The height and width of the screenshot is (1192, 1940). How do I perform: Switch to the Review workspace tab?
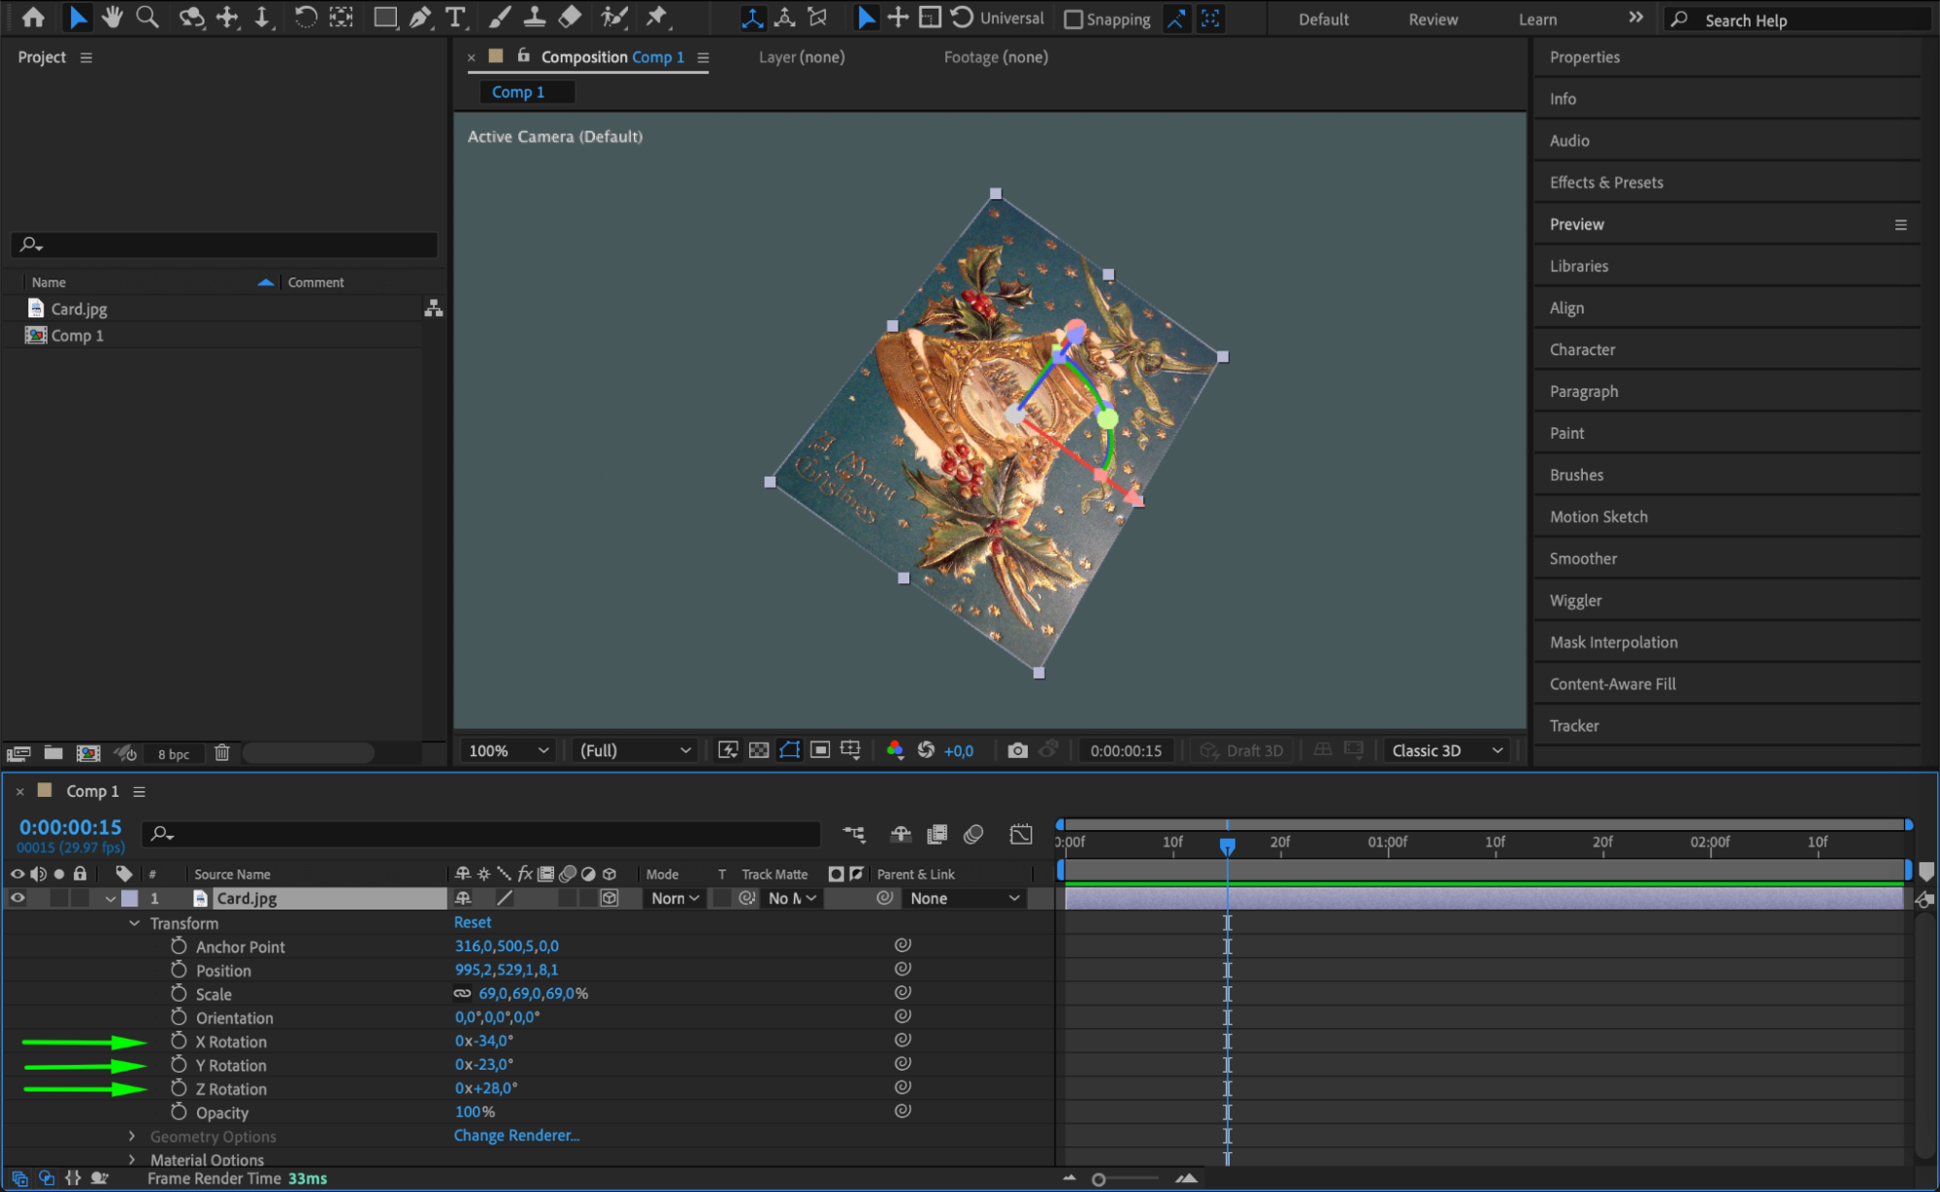coord(1432,19)
